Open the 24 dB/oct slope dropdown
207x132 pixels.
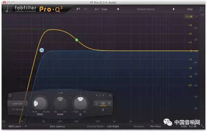coord(18,109)
